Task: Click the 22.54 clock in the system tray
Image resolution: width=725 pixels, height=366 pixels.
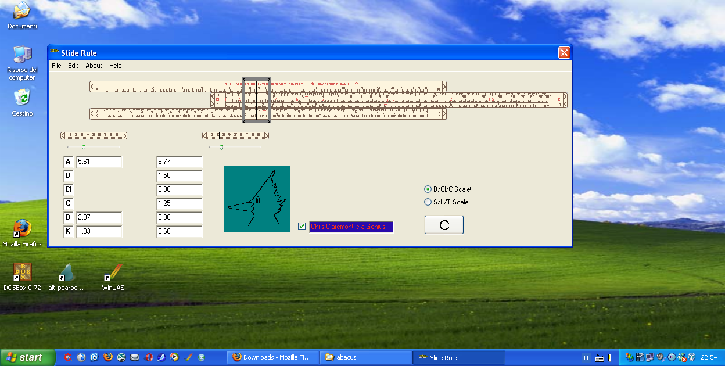Action: (x=709, y=357)
